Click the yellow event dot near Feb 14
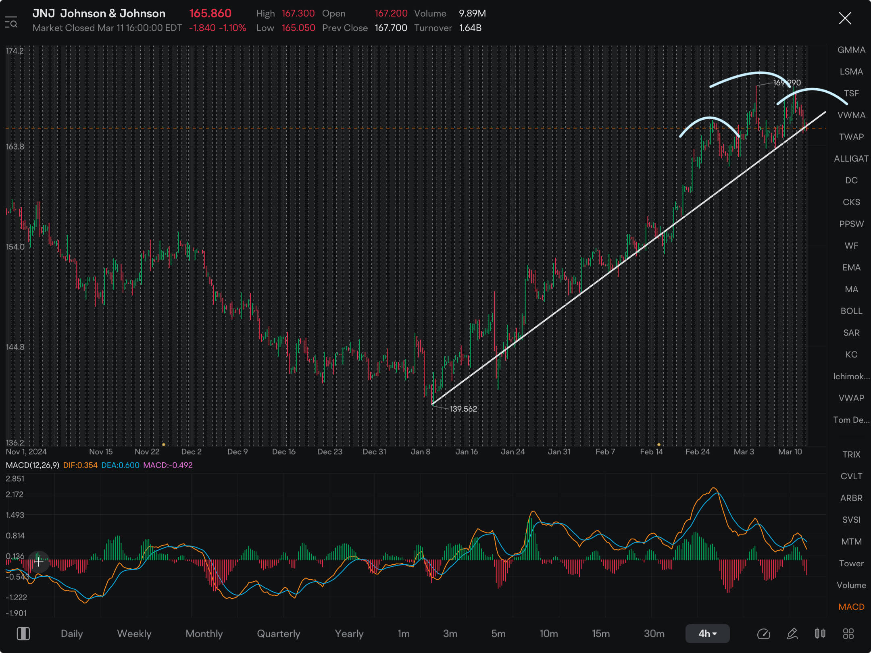Screen dimensions: 871x653 659,445
